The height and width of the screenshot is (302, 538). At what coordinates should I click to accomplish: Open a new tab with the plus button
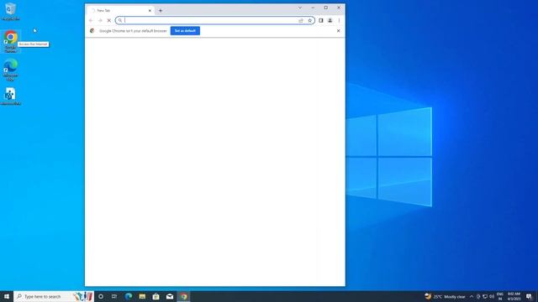point(161,11)
